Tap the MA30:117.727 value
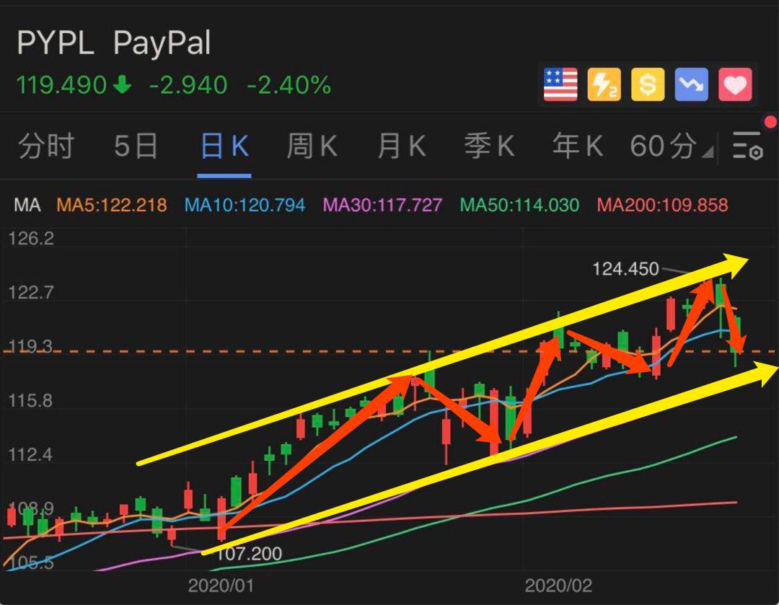 point(382,205)
